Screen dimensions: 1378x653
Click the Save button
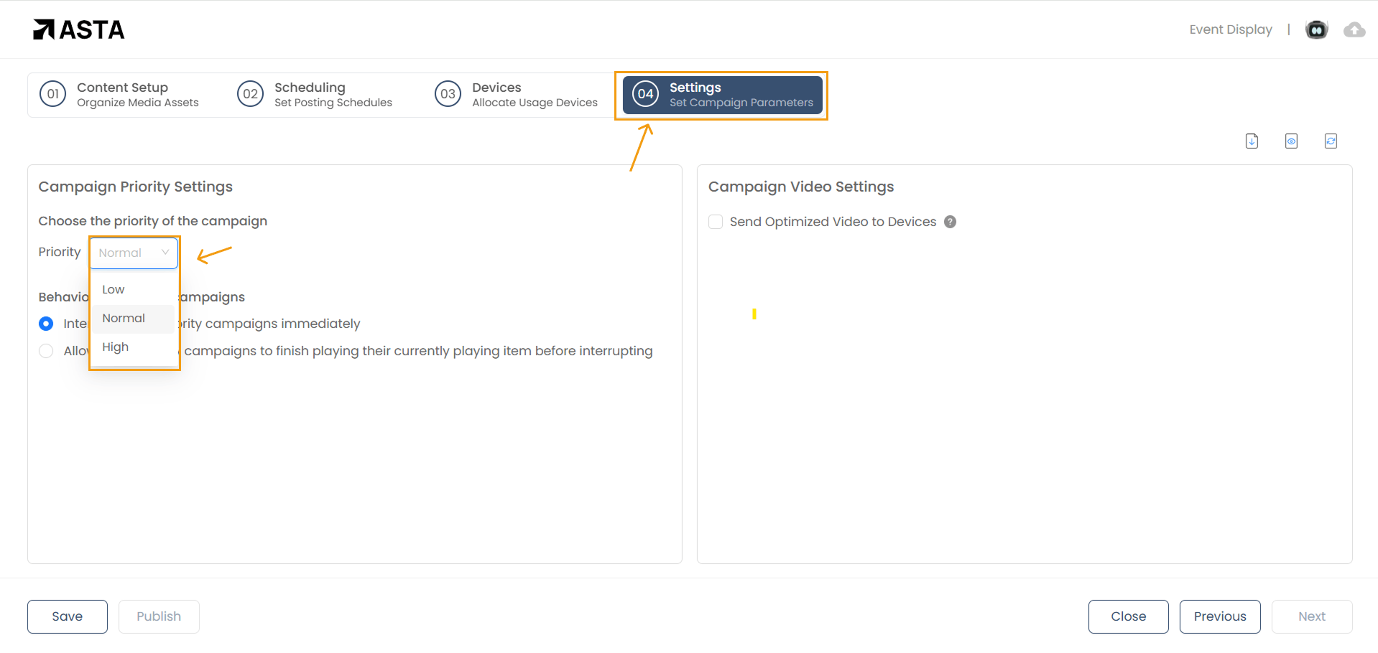[x=68, y=616]
